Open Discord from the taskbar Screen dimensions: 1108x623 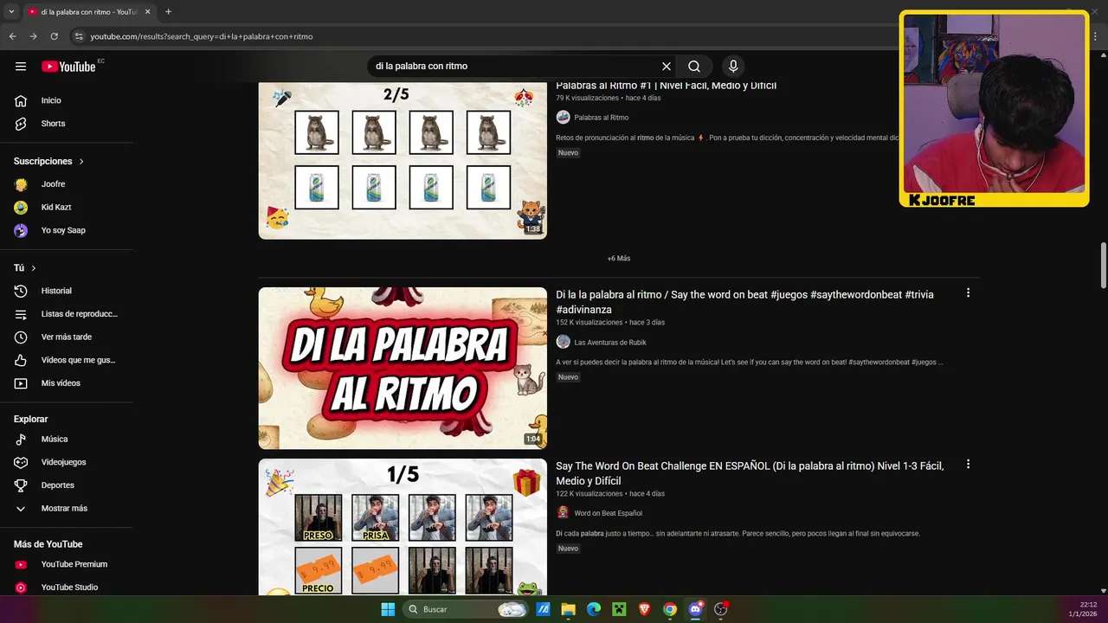click(695, 609)
